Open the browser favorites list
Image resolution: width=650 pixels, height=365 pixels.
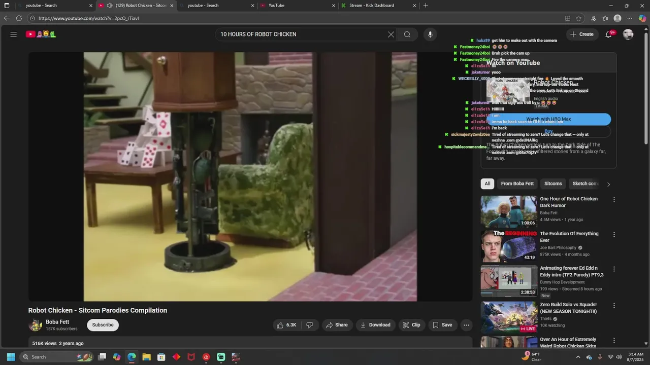tap(605, 18)
